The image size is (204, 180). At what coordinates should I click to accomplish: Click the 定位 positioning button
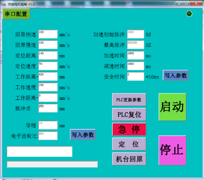(x=129, y=144)
